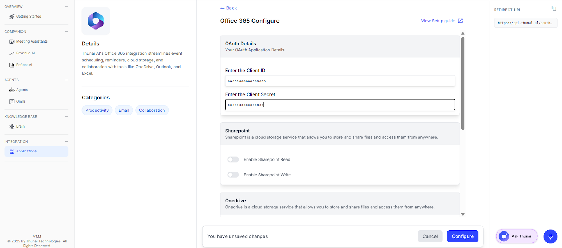Click the Reflect AI bar chart icon

pos(12,65)
